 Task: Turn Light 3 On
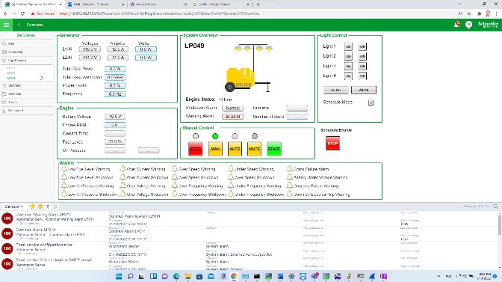pyautogui.click(x=348, y=67)
